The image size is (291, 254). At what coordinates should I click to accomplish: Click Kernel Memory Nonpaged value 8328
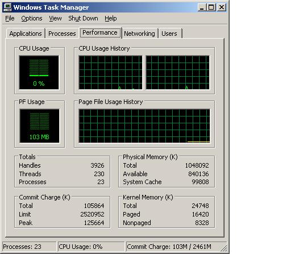(x=202, y=223)
